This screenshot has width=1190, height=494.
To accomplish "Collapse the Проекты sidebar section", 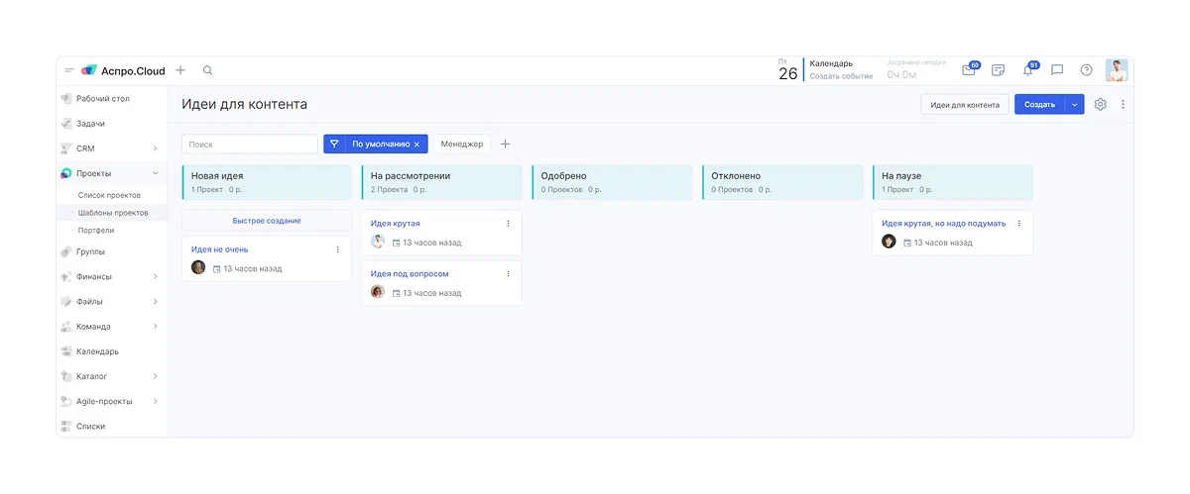I will point(155,173).
